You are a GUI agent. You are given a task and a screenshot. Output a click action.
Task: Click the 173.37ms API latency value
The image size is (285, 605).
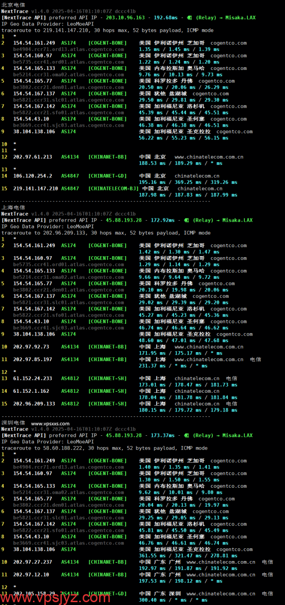tap(162, 435)
